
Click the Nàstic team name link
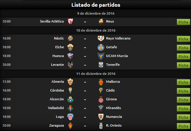click(x=59, y=38)
